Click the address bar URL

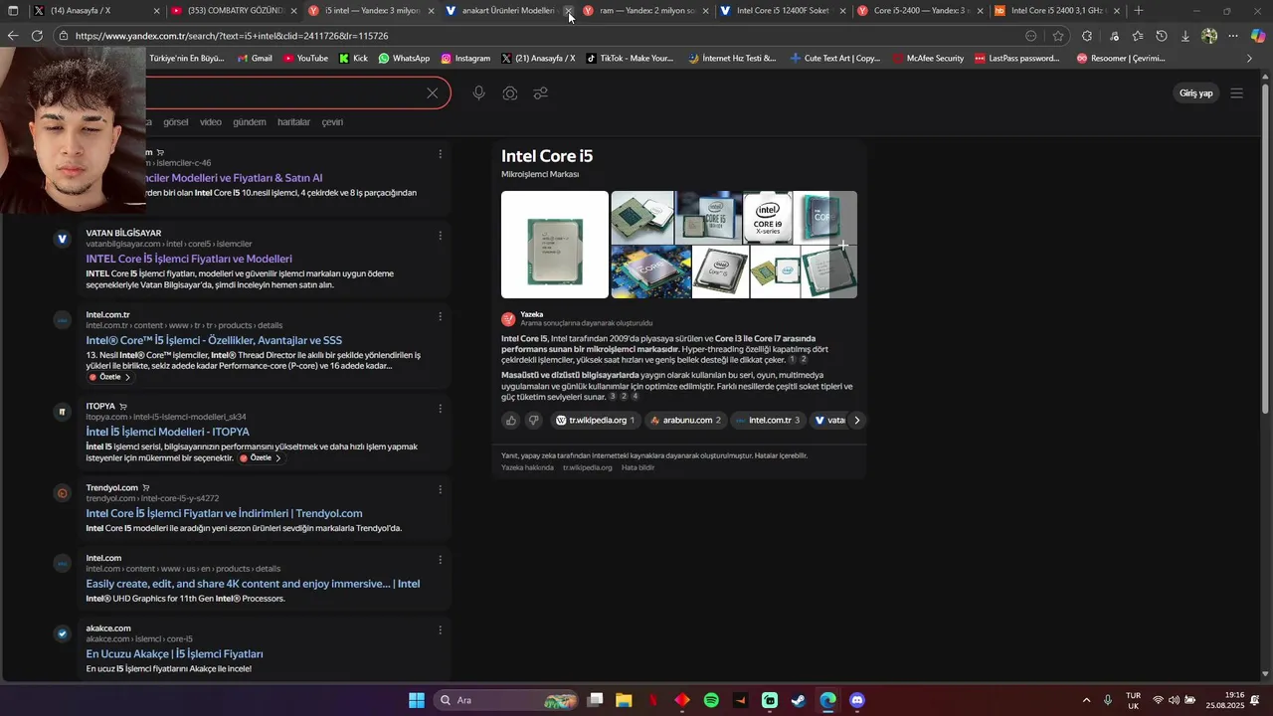231,36
